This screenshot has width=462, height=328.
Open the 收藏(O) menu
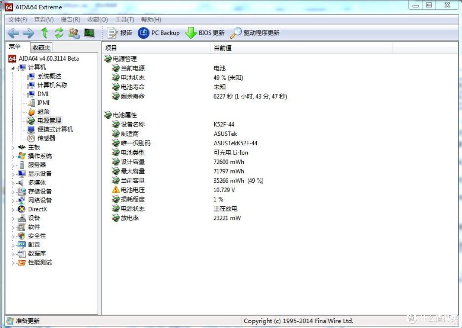98,20
